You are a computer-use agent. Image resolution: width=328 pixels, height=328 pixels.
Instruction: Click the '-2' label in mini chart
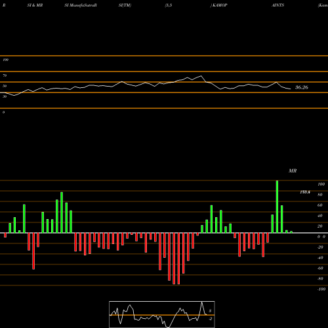[x=210, y=319]
